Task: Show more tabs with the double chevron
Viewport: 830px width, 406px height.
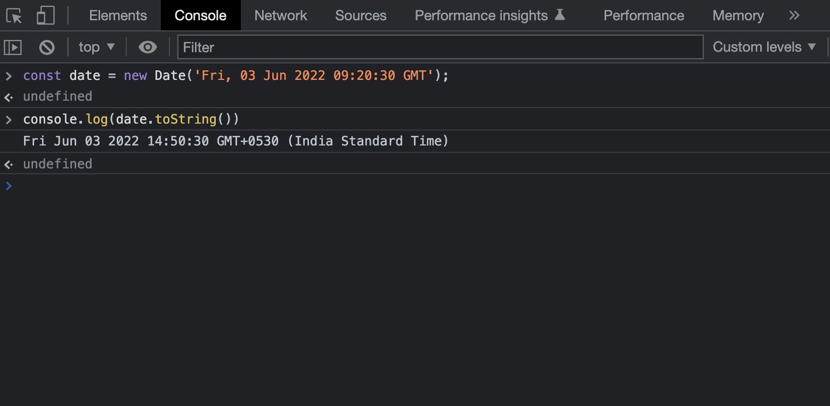Action: pyautogui.click(x=794, y=15)
